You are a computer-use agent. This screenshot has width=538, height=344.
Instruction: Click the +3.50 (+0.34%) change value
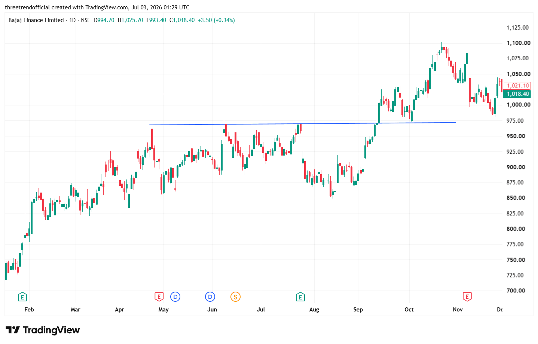tap(216, 20)
